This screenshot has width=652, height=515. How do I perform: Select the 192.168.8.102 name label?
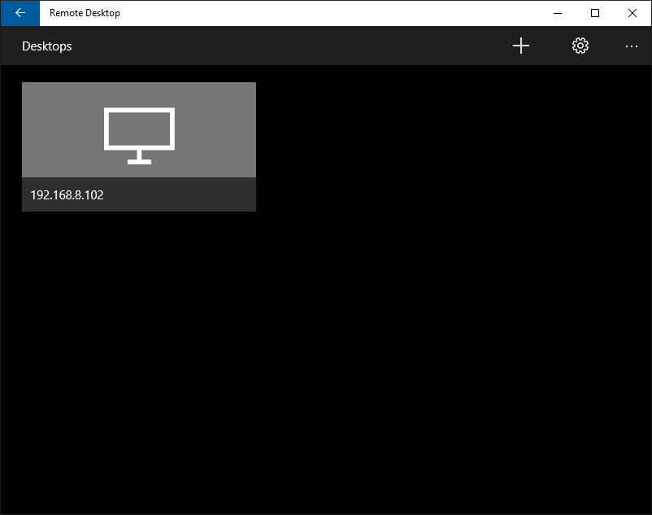[x=67, y=194]
